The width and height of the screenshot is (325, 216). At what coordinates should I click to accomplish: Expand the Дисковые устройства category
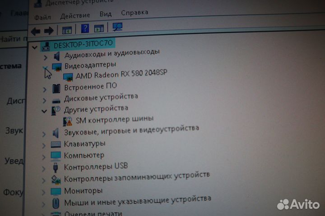point(44,101)
